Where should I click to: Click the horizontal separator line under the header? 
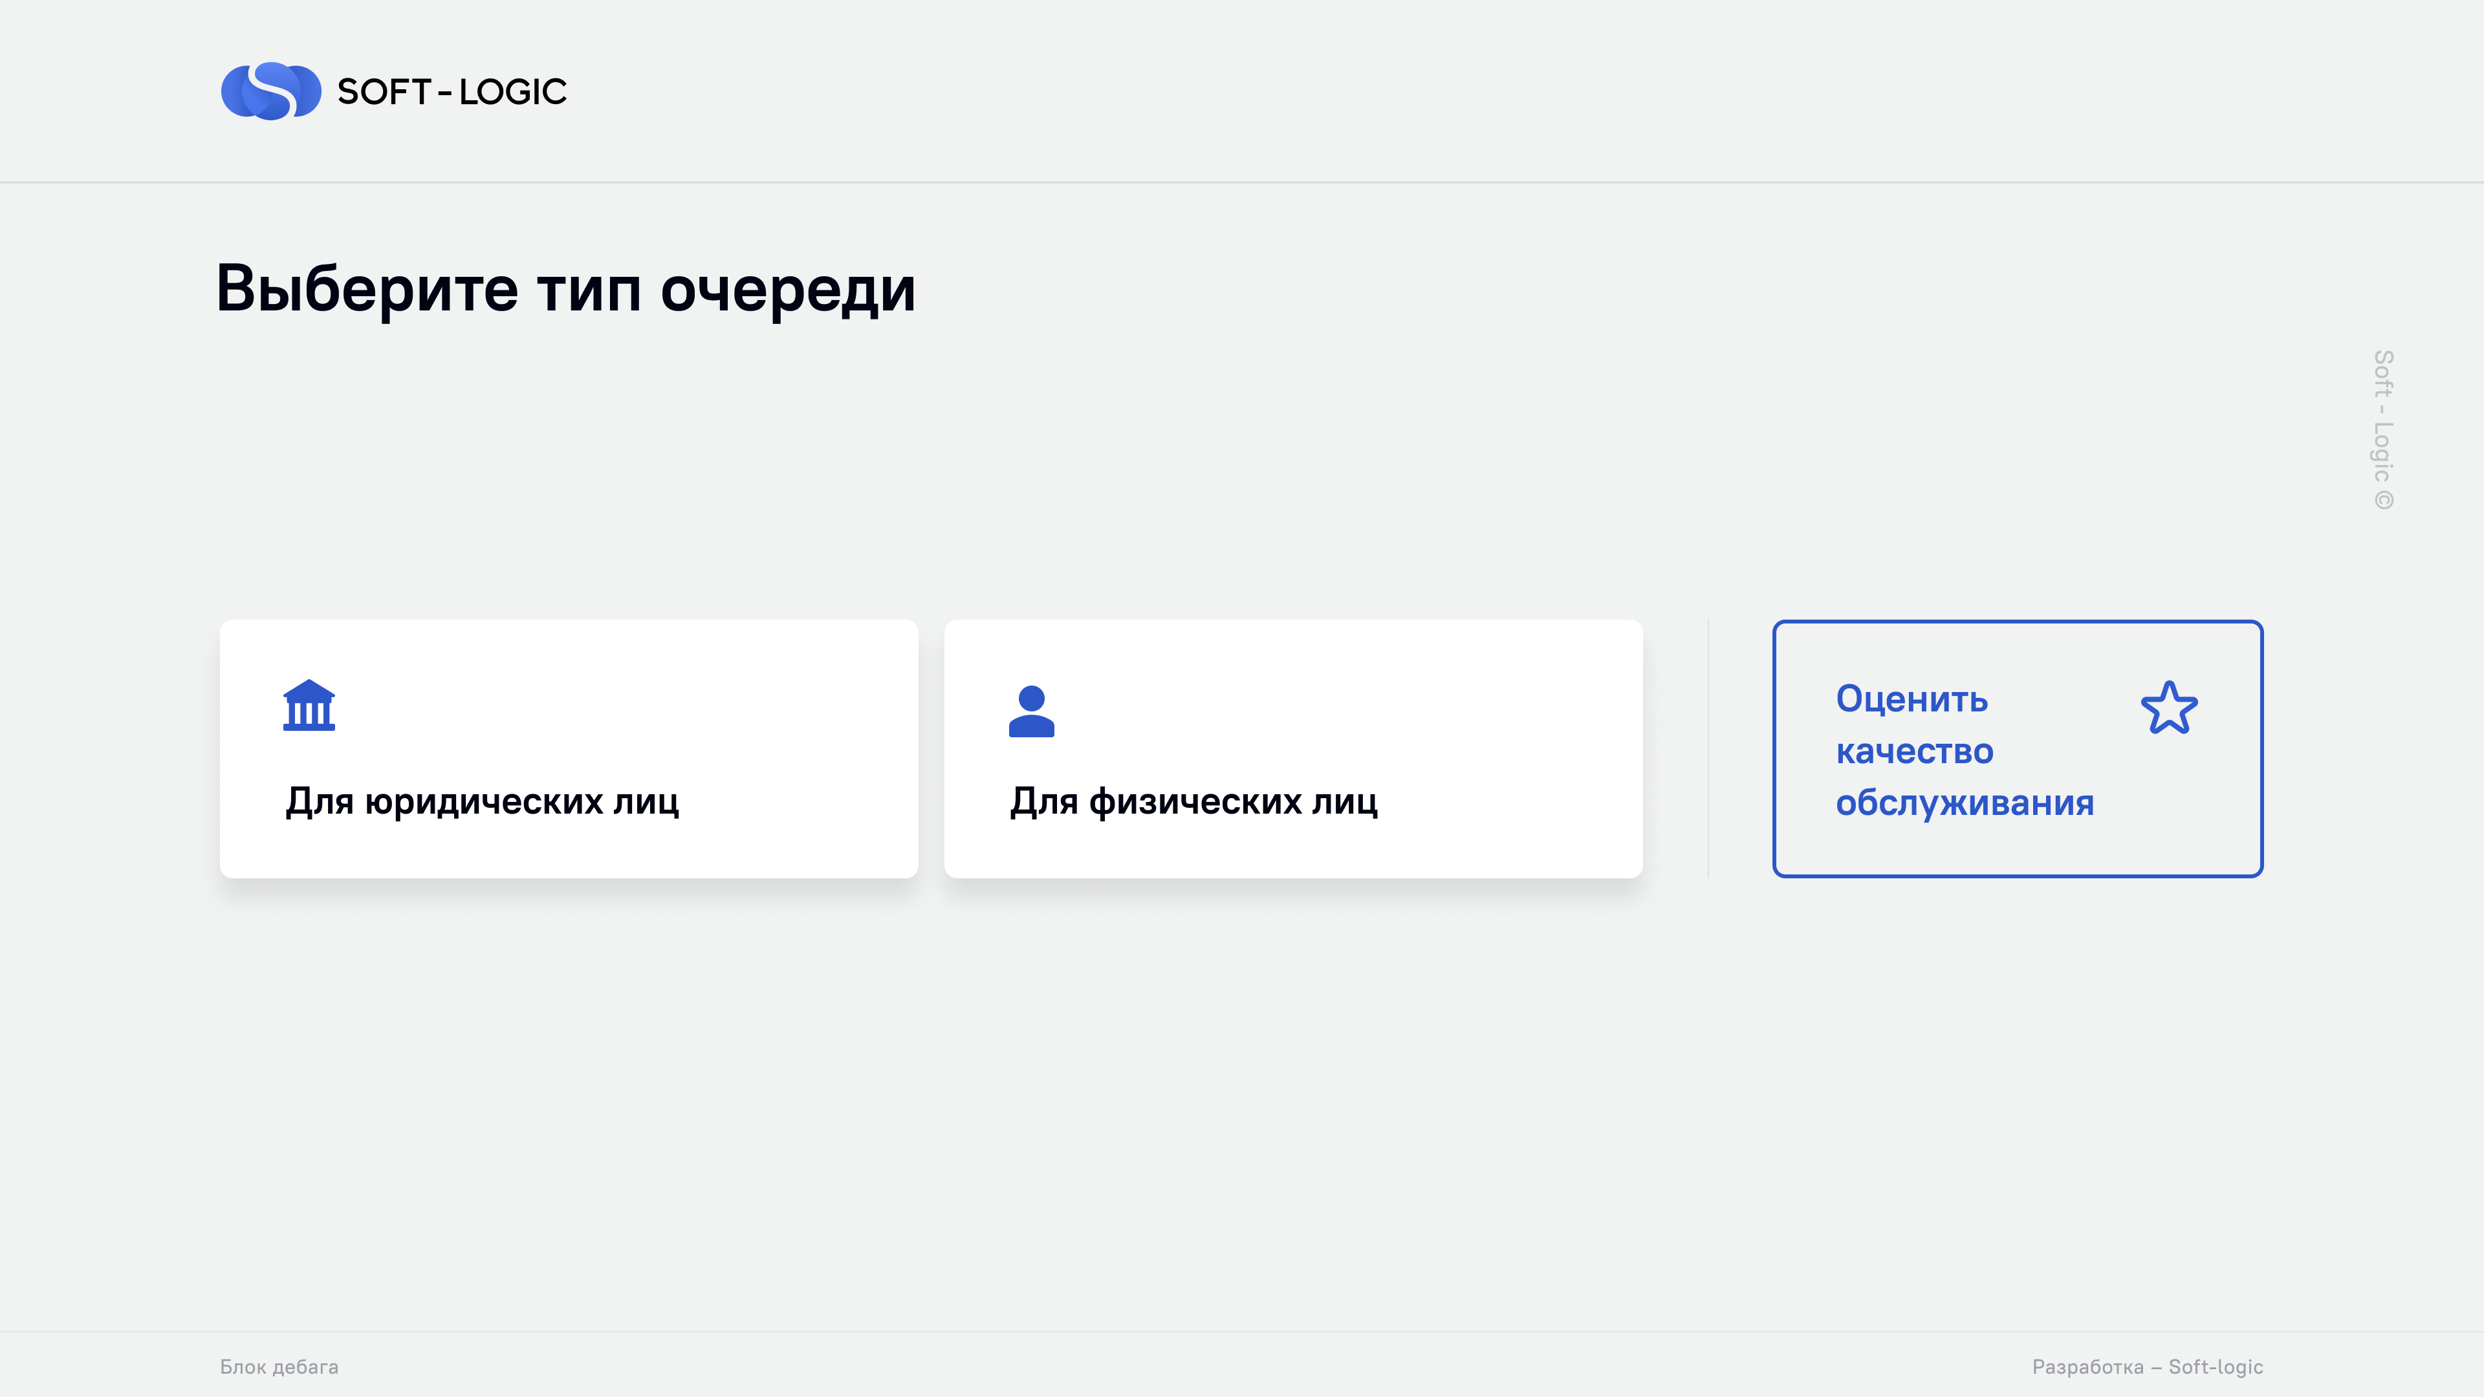1242,181
